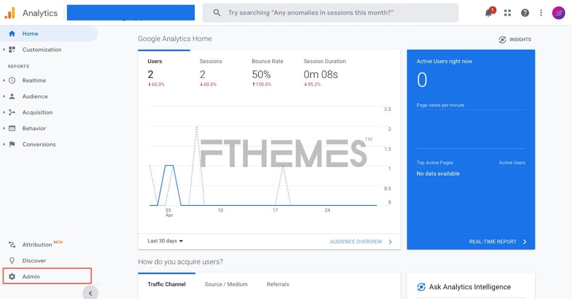
Task: Click the Customization dashboard icon
Action: (12, 50)
